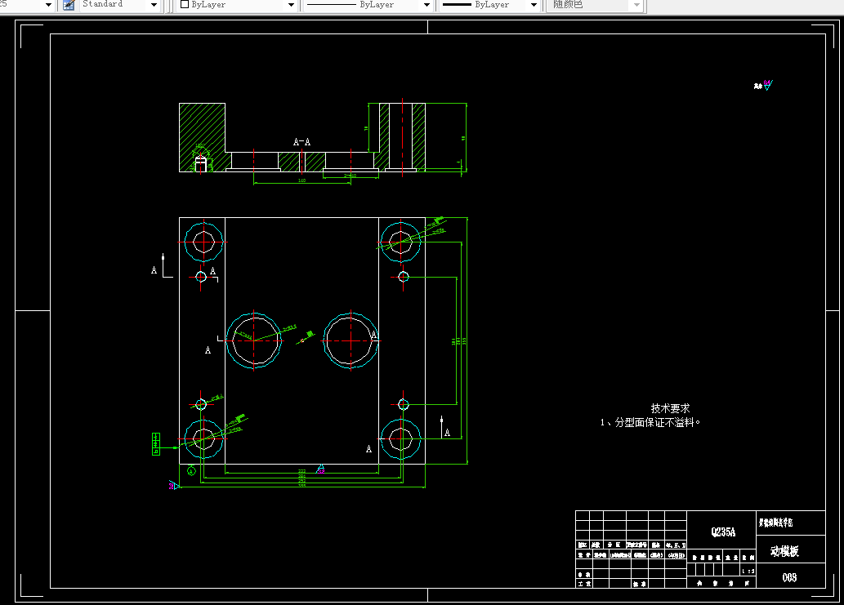Viewport: 844px width, 605px height.
Task: Click the table style icon beside Standard
Action: pos(69,5)
